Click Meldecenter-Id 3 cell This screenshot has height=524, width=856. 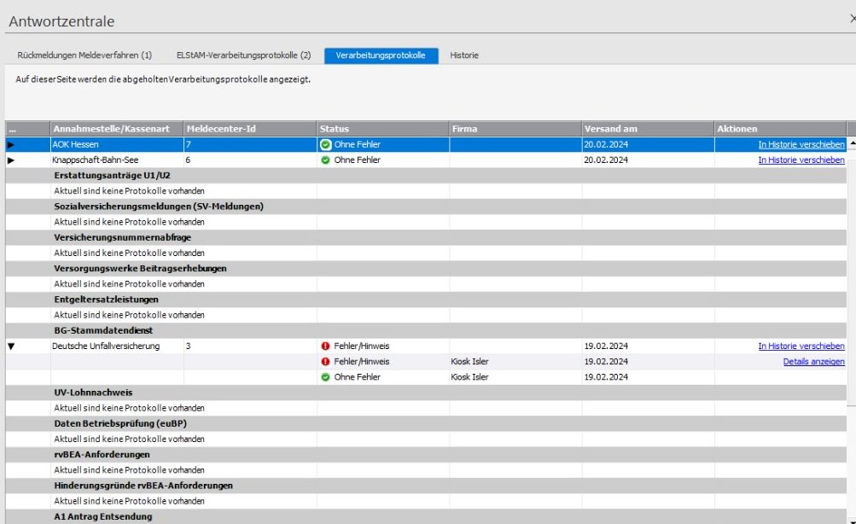tap(250, 346)
